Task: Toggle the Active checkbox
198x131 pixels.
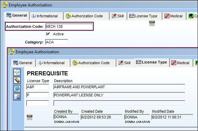Action: (48, 34)
